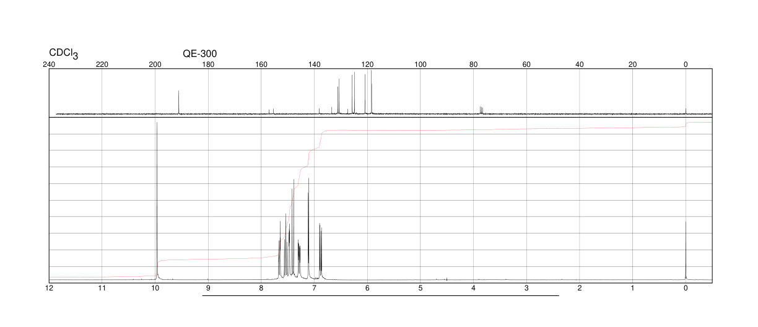Select the 100 tick label on carbon axis

pos(420,64)
